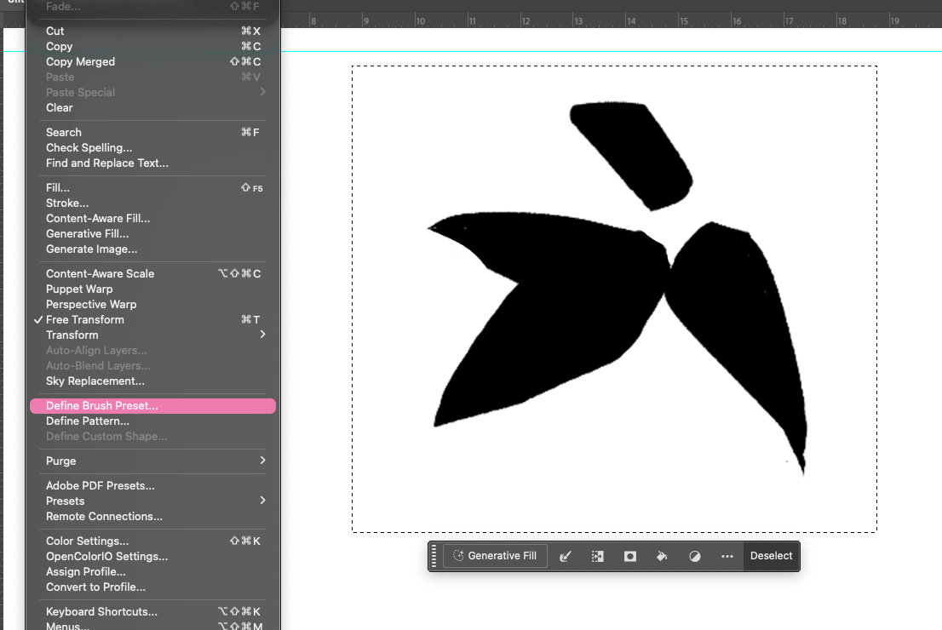Choose Define Pattern menu entry
Viewport: 942px width, 630px height.
pos(152,421)
